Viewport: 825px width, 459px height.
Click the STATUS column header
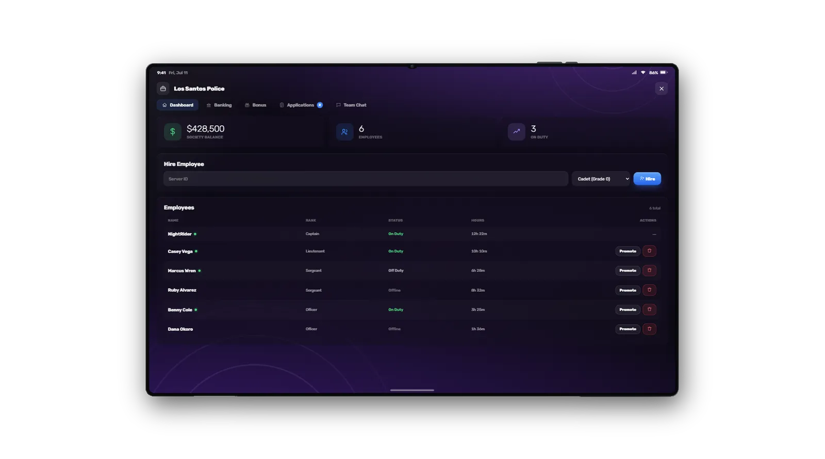click(x=395, y=220)
